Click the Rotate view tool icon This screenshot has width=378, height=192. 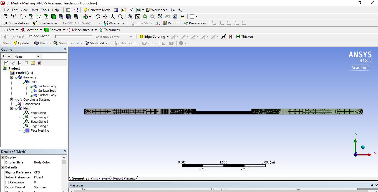98,17
